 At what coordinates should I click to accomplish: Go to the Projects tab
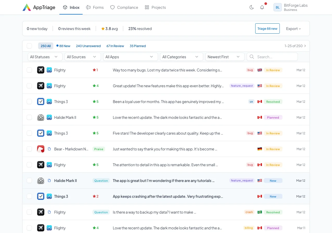(155, 7)
